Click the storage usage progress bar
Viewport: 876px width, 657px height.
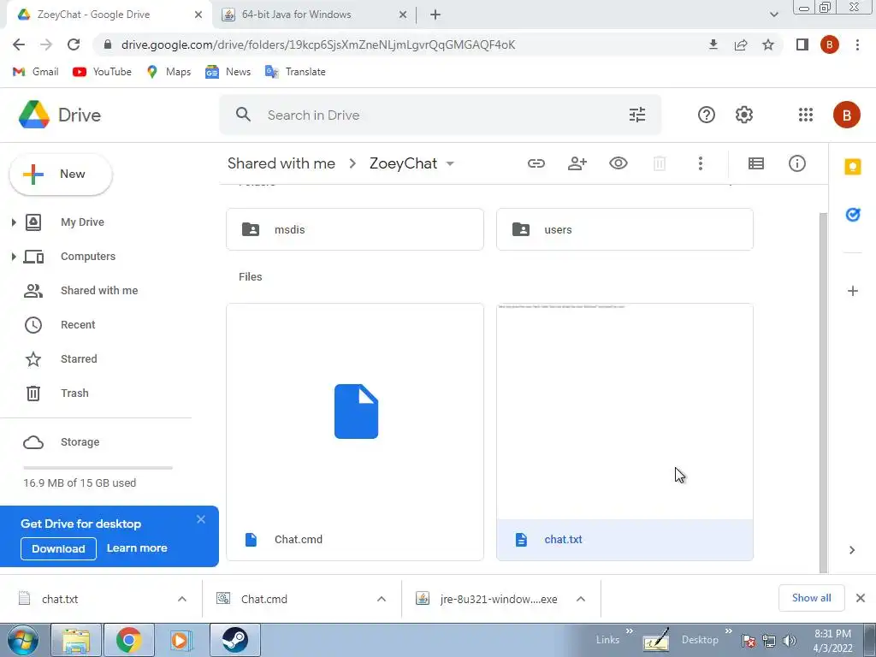(98, 468)
